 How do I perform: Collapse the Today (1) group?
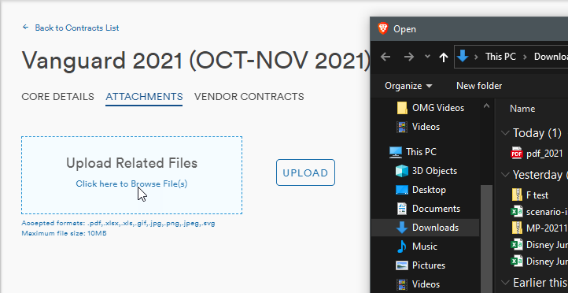[505, 133]
